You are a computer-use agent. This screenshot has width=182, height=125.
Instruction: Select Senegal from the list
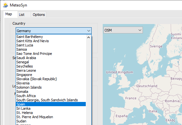(51, 62)
